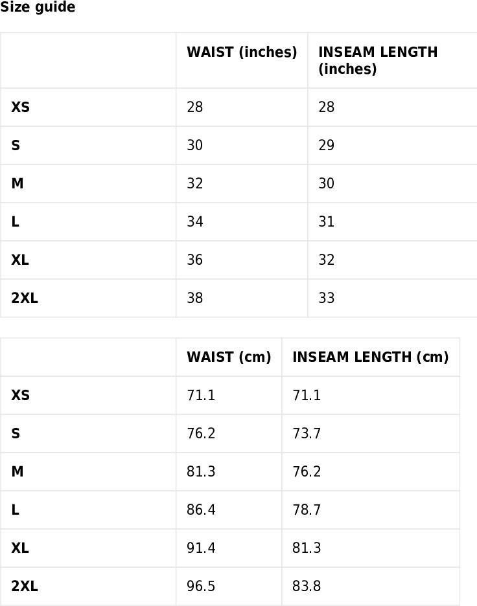
Task: Click the L row label in cm table
Action: coord(15,510)
